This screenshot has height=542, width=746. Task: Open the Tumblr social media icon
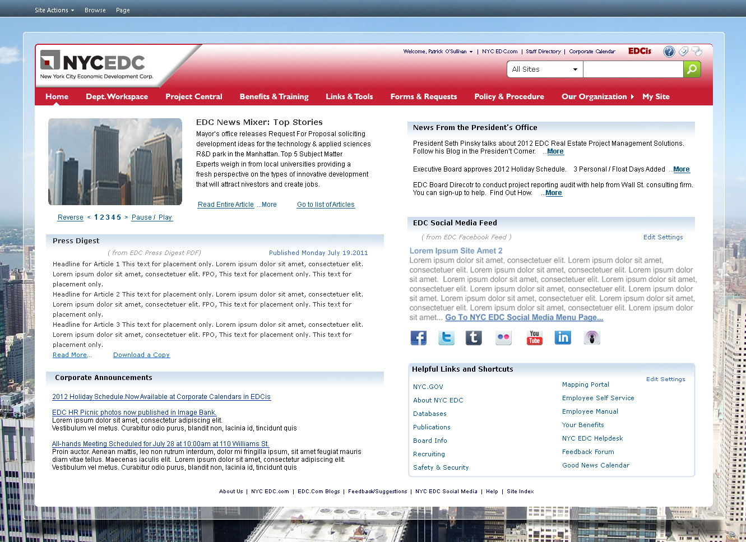click(x=474, y=337)
